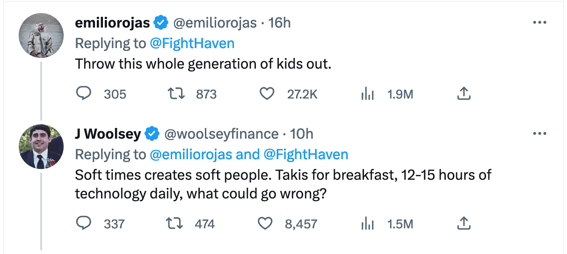Image resolution: width=567 pixels, height=254 pixels.
Task: Share J Woolsey's tweet
Action: (x=463, y=224)
